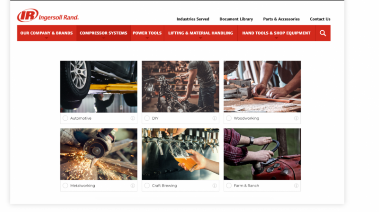Open the Contact Us link

[320, 19]
